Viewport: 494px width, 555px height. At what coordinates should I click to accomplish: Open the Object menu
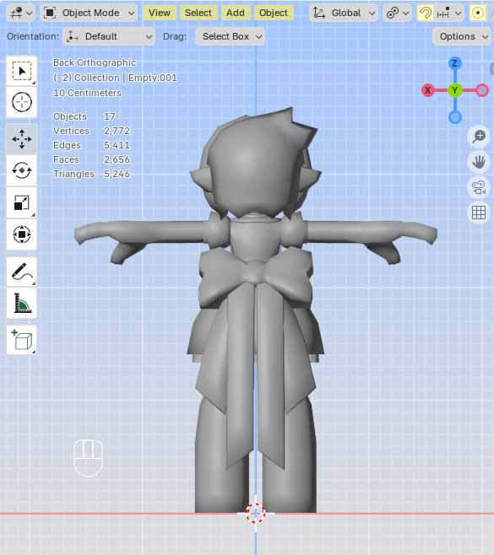274,13
